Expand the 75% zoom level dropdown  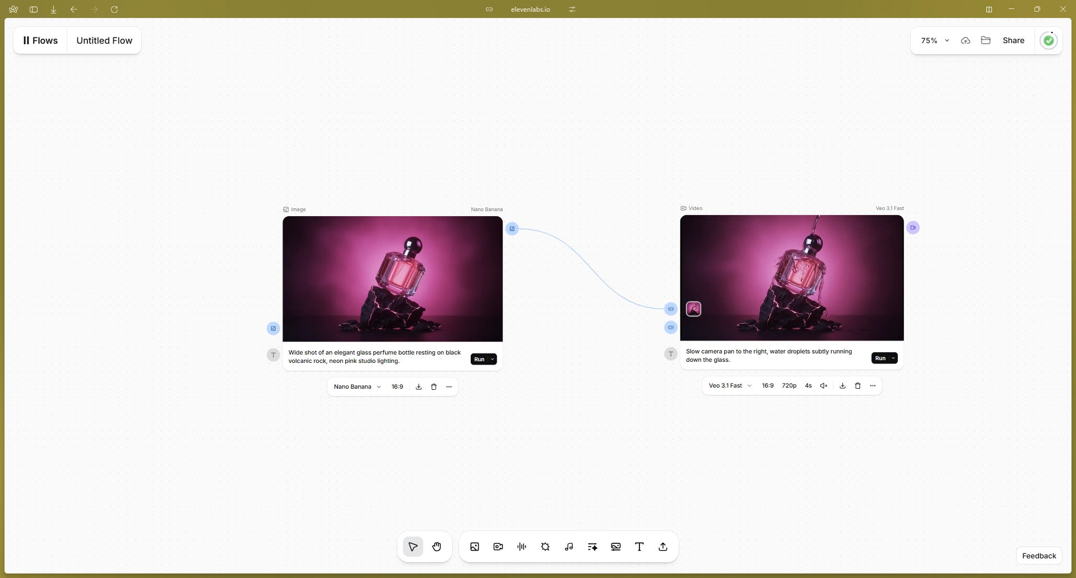pyautogui.click(x=935, y=40)
